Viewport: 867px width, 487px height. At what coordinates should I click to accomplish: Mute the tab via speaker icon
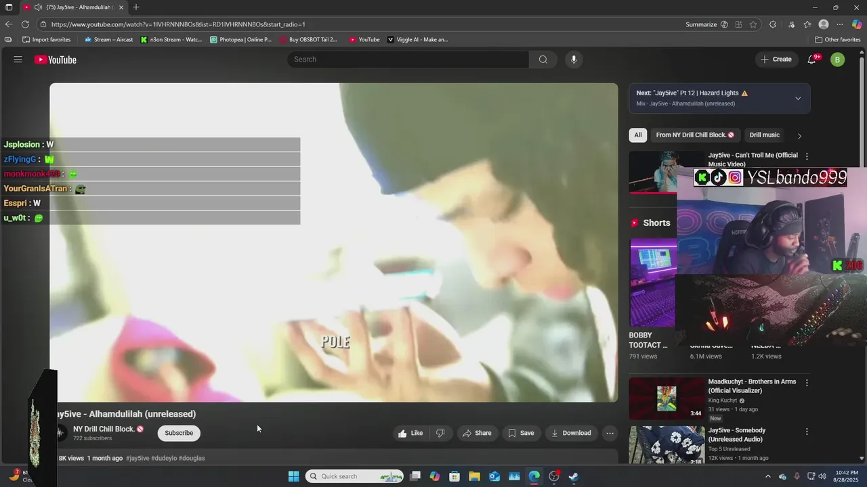[x=38, y=7]
